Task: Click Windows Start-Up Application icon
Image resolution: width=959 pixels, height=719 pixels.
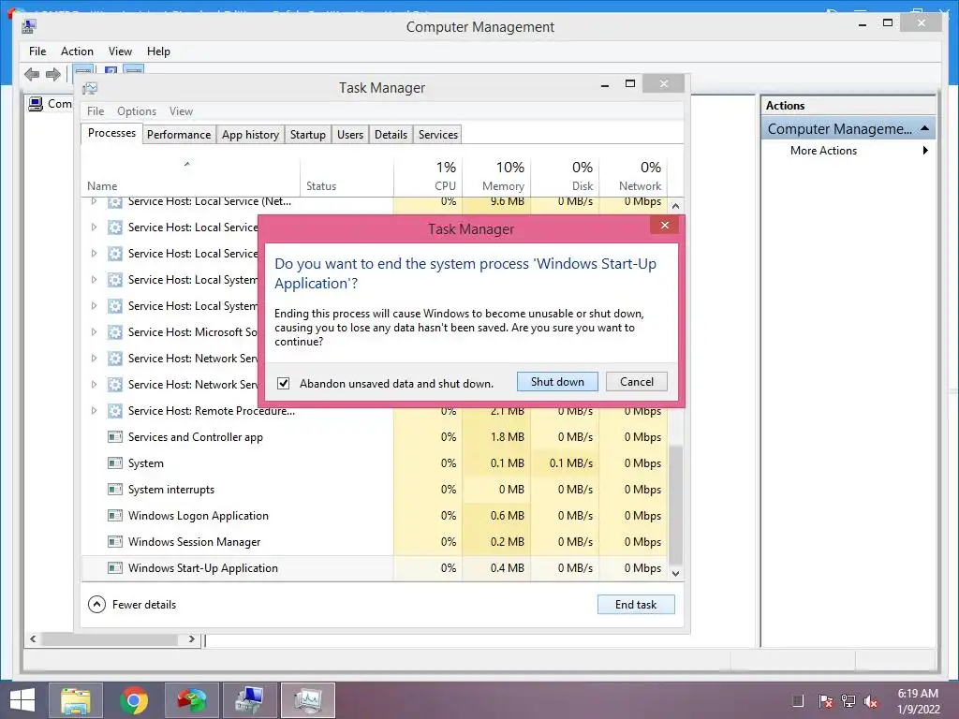Action: [x=115, y=568]
